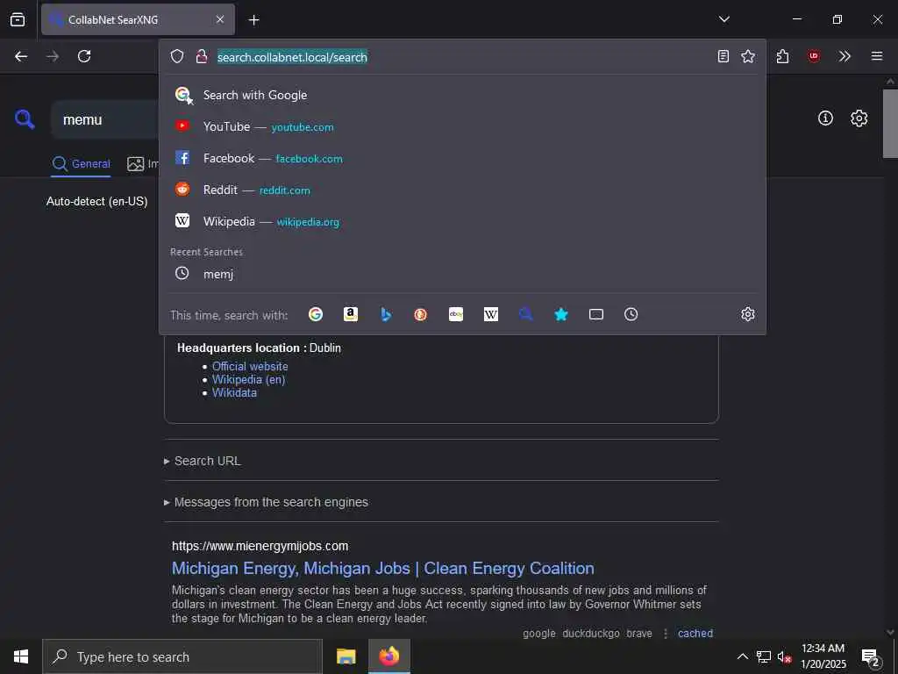Click the search box containing memu
The height and width of the screenshot is (674, 898).
[106, 119]
